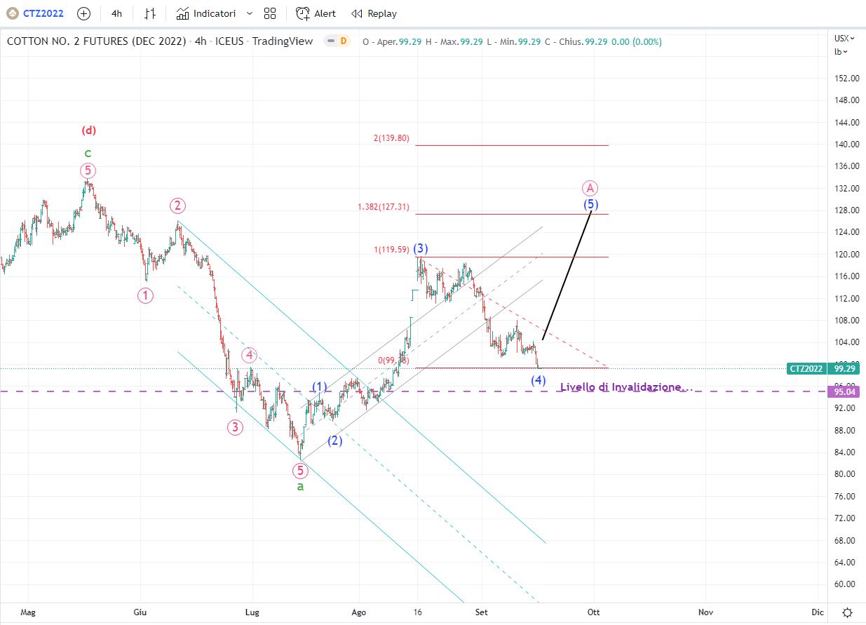Screen dimensions: 866x625
Task: Select the circled A wave label
Action: pyautogui.click(x=590, y=188)
